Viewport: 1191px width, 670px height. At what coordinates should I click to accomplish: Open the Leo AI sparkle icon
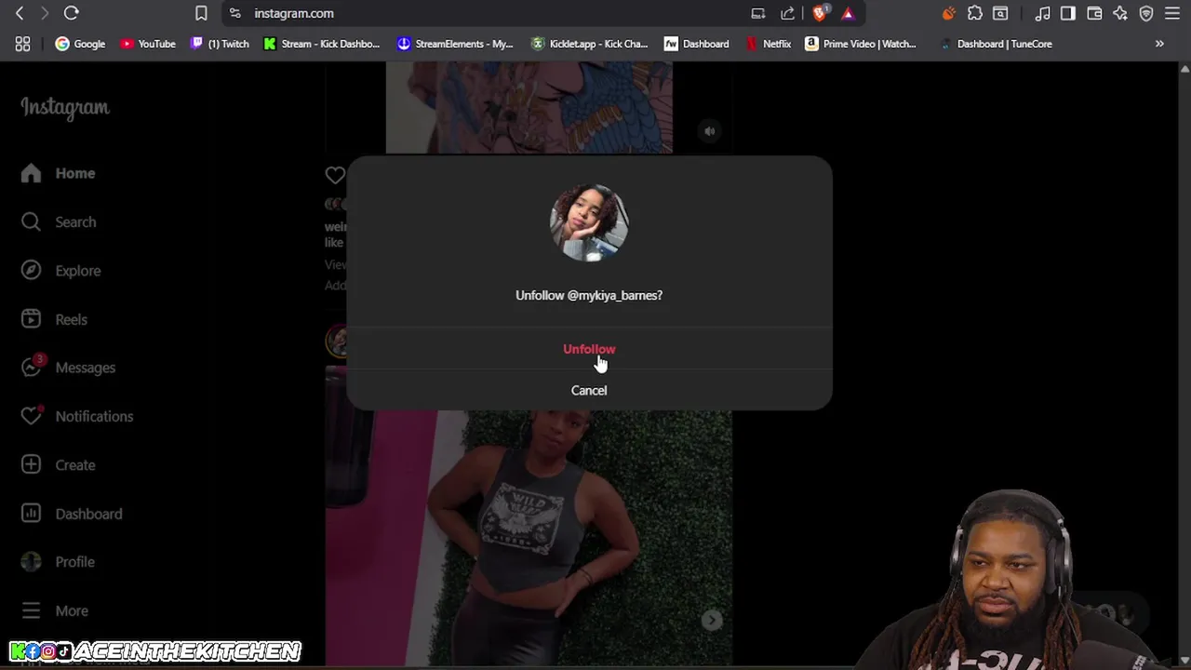point(1120,13)
